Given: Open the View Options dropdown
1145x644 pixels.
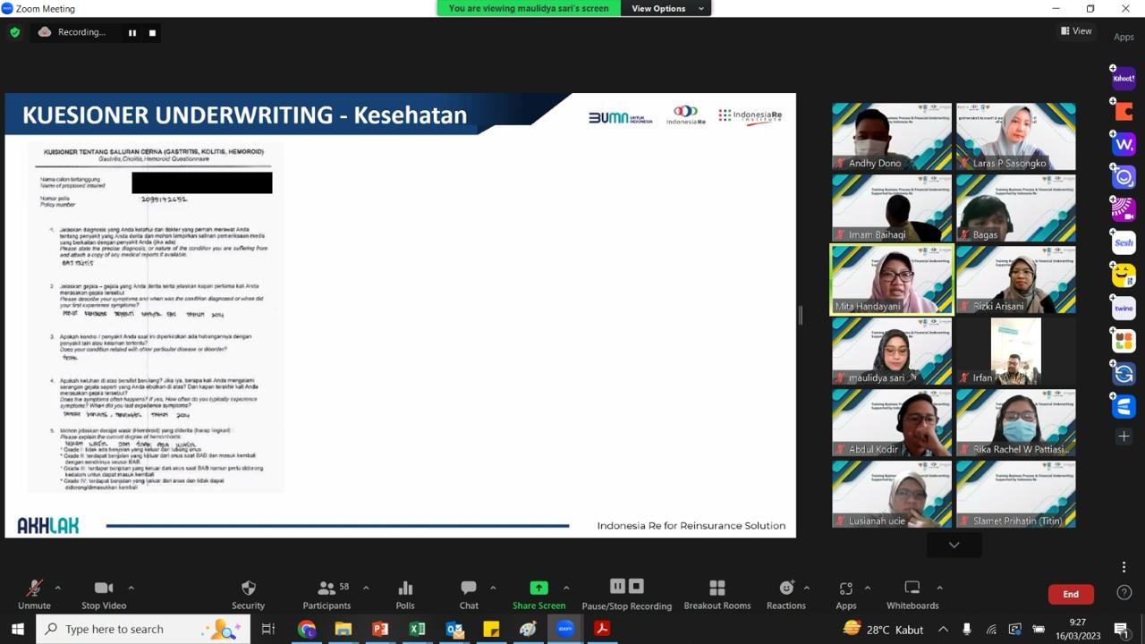Looking at the screenshot, I should pyautogui.click(x=667, y=8).
